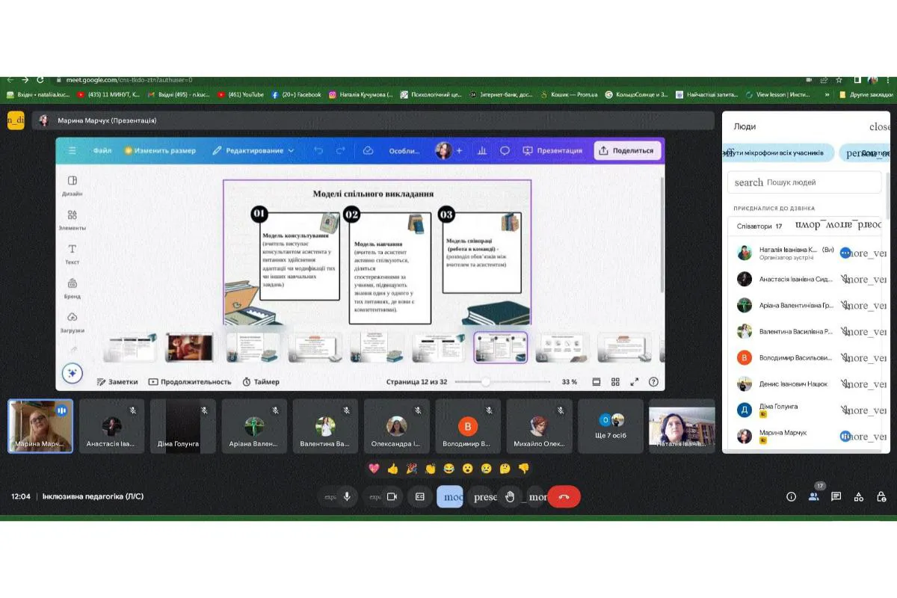Toggle captions in Meet bottom bar

pos(420,496)
